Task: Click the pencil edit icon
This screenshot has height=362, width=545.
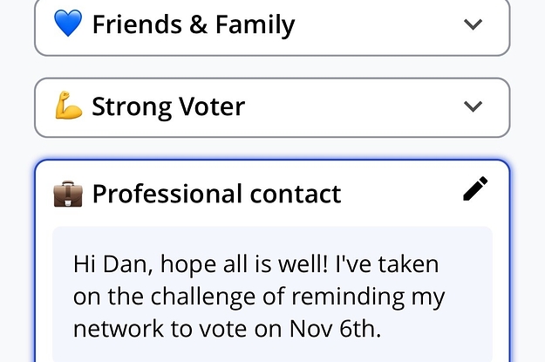Action: 475,188
